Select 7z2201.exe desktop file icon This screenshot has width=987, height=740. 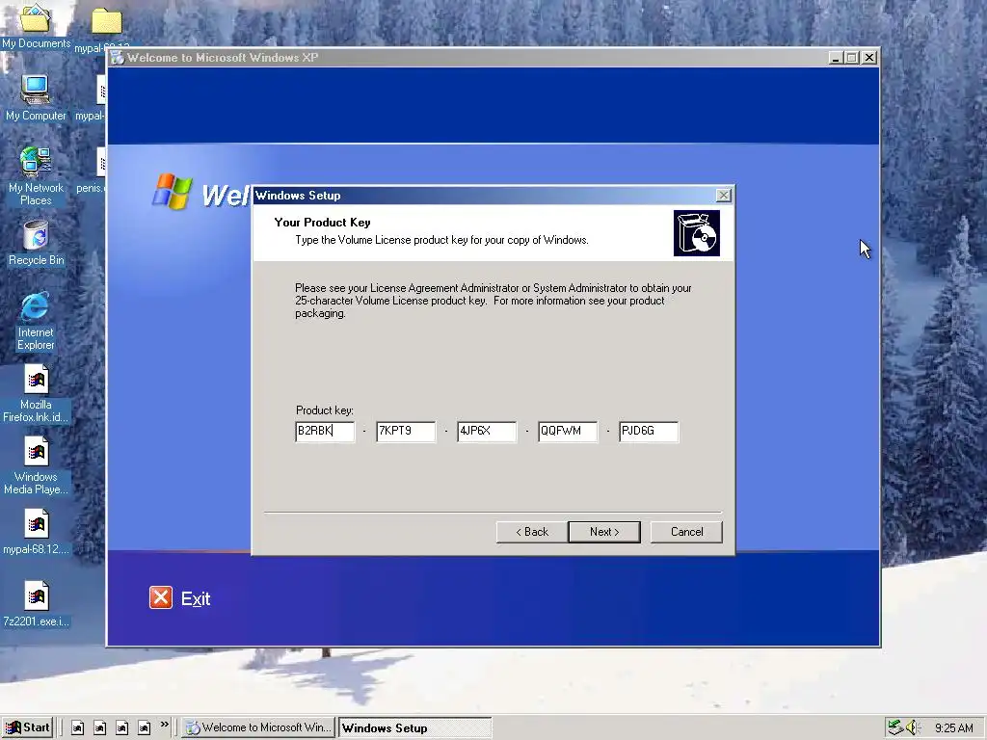[36, 604]
